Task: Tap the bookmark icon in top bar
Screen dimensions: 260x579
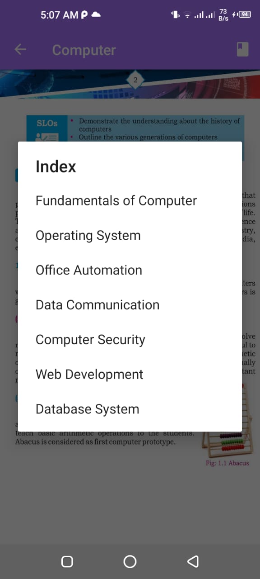Action: 243,49
